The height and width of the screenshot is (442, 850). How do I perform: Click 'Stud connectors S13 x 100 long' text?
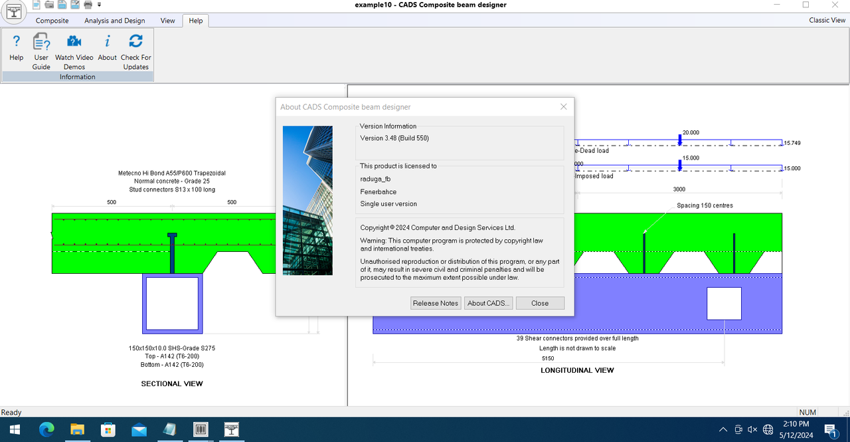pyautogui.click(x=172, y=190)
